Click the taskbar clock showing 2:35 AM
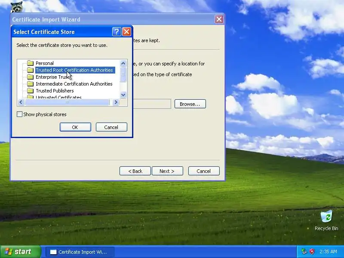344x258 pixels. click(x=328, y=252)
